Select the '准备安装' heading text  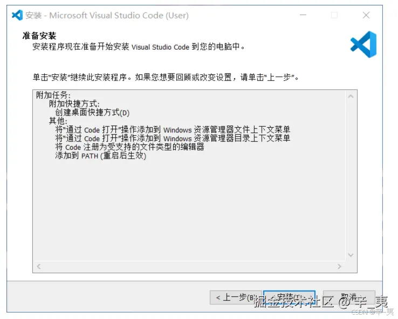[x=39, y=36]
